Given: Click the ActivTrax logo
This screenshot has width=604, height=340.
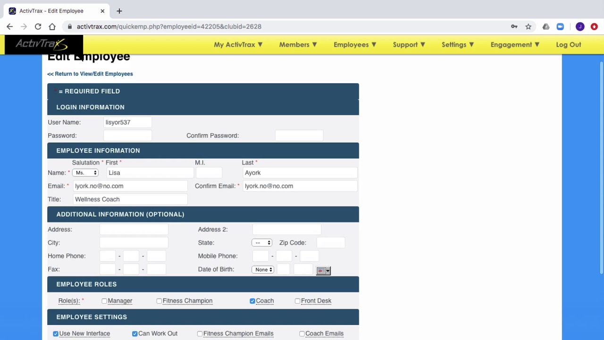Looking at the screenshot, I should pyautogui.click(x=43, y=45).
